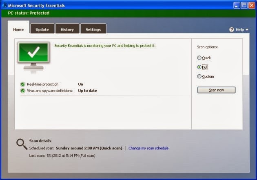257x180 pixels.
Task: Click 'Sunday around 2:00 AM (Quick scan)' text
Action: point(89,148)
